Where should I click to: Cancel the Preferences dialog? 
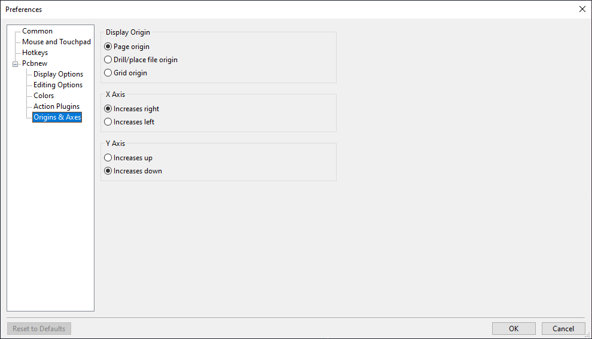tap(563, 328)
